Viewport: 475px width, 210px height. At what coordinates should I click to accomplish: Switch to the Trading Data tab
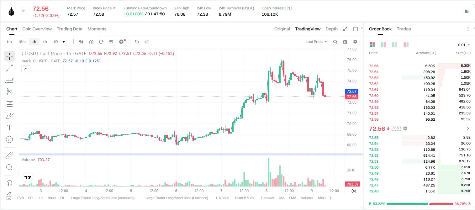click(70, 29)
